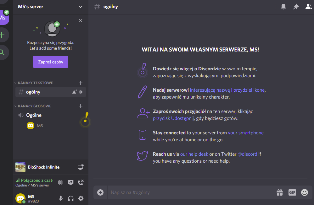The image size is (314, 205).
Task: Share your screen icon in voice panel
Action: 71,182
